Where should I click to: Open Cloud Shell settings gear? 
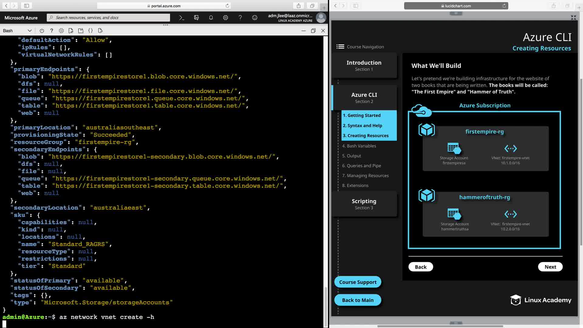(61, 31)
